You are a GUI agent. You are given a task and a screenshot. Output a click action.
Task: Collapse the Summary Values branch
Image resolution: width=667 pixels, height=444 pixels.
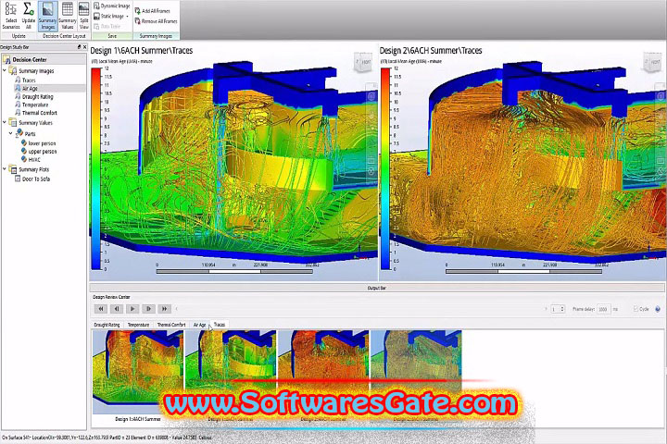(5, 122)
